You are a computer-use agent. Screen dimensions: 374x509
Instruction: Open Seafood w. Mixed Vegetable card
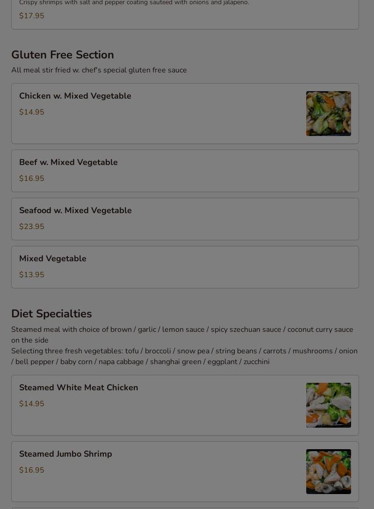[75, 210]
